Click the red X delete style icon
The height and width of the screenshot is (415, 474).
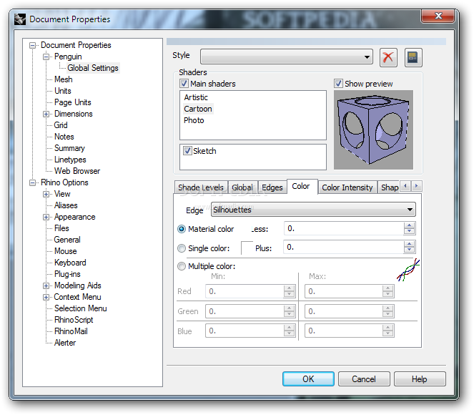(388, 57)
